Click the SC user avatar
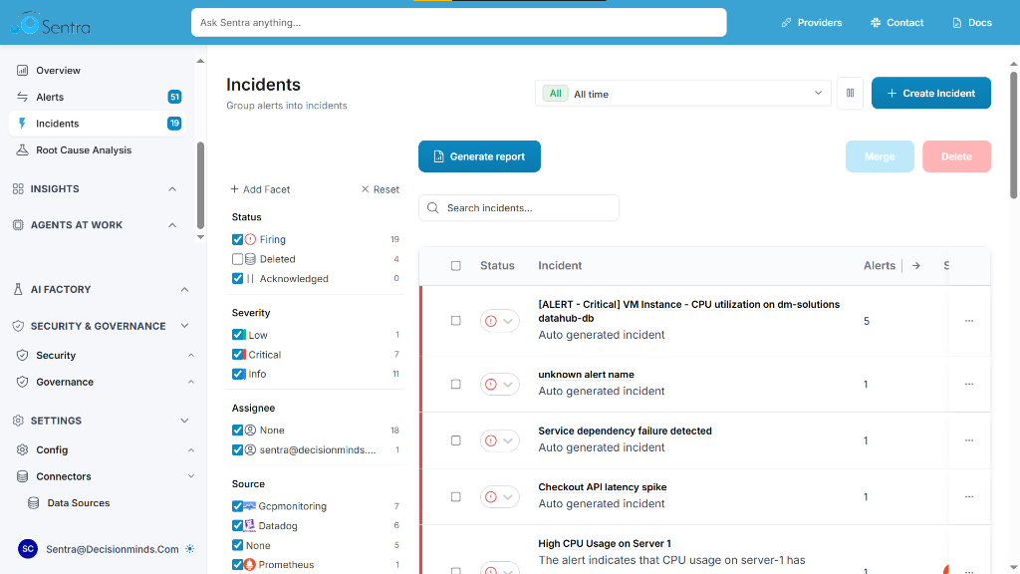The width and height of the screenshot is (1020, 574). pos(28,549)
